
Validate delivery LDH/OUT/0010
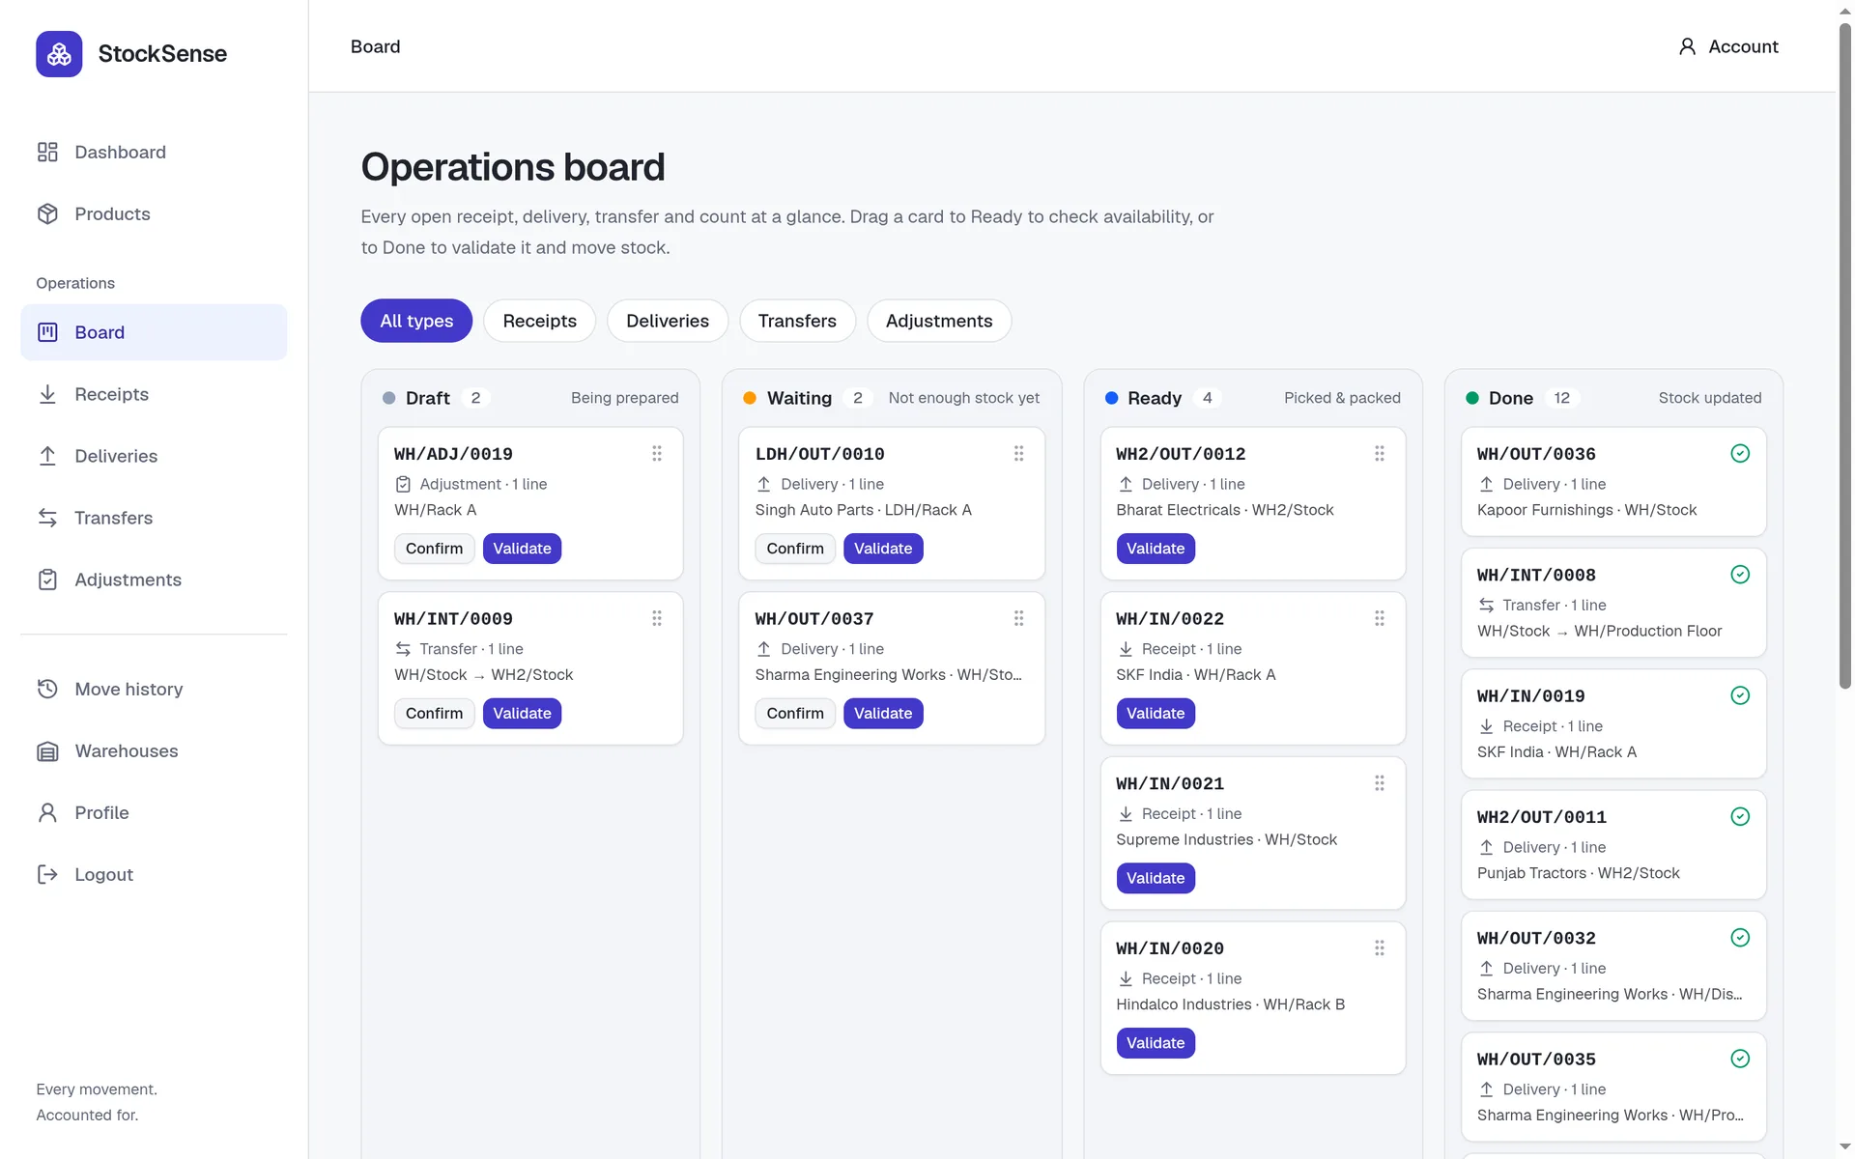pyautogui.click(x=883, y=549)
